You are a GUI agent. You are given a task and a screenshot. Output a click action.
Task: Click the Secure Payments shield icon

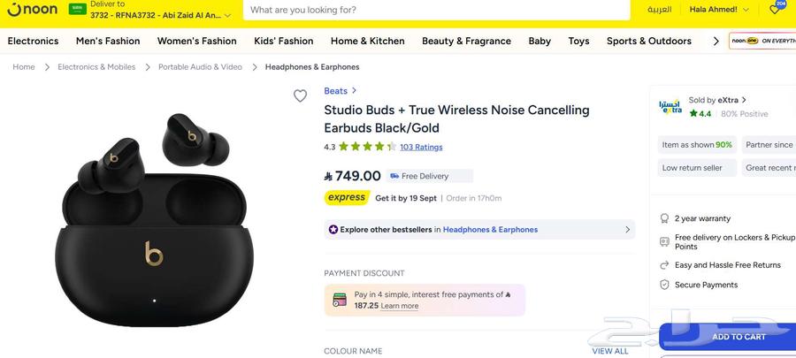[x=664, y=285]
